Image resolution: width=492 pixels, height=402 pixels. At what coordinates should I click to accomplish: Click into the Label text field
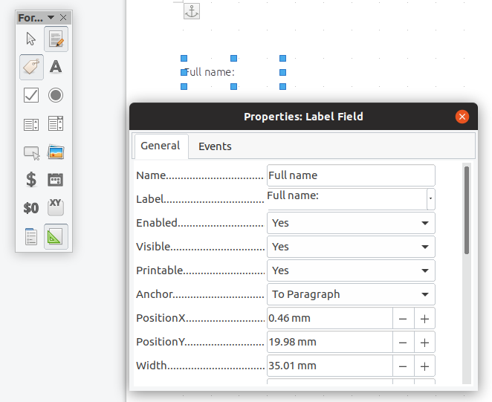coord(347,199)
